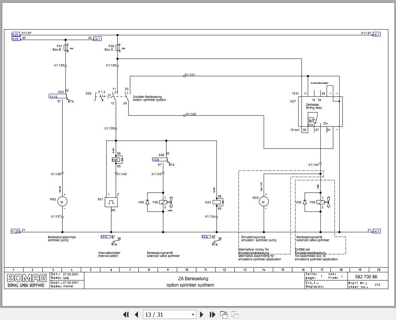This screenshot has width=396, height=320.
Task: Advance with the next page icon
Action: pos(202,314)
